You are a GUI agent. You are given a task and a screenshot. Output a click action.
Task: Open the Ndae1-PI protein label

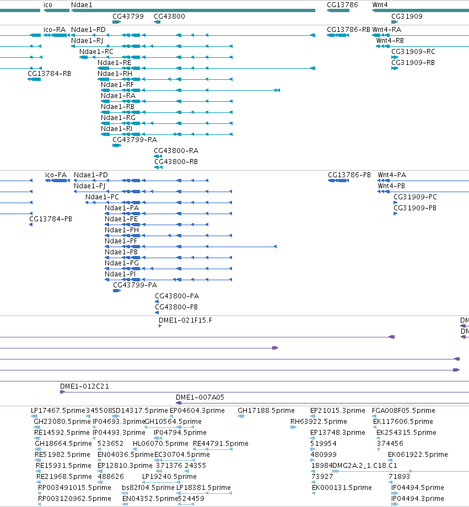point(120,274)
